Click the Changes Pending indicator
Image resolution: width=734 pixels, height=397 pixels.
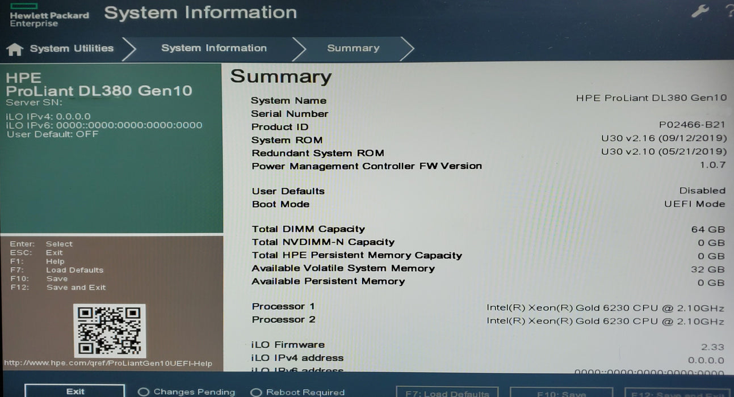(187, 392)
